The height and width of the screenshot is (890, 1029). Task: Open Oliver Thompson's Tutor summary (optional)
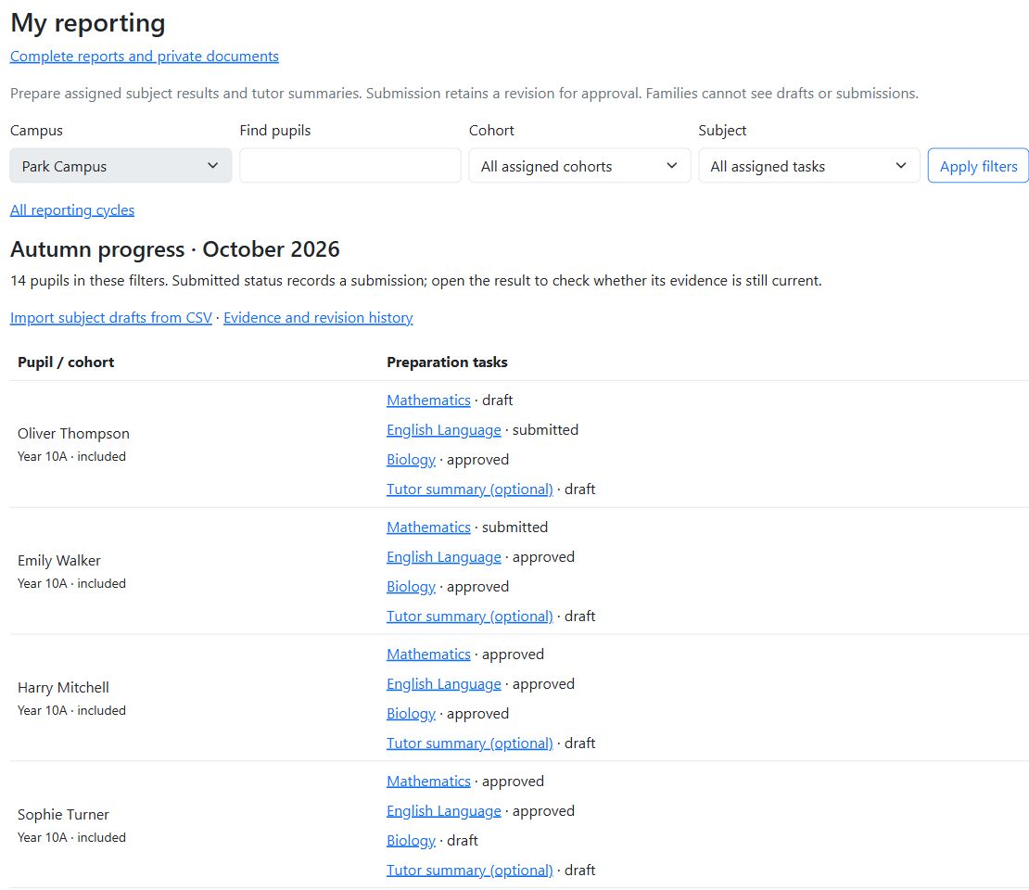[470, 489]
